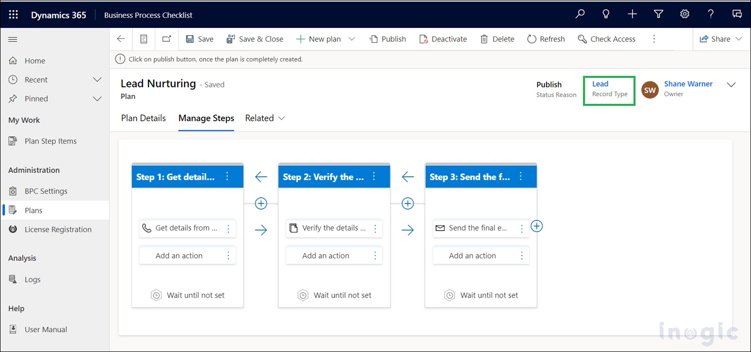Click right arrow between Step 1 and Step 2

click(x=261, y=230)
